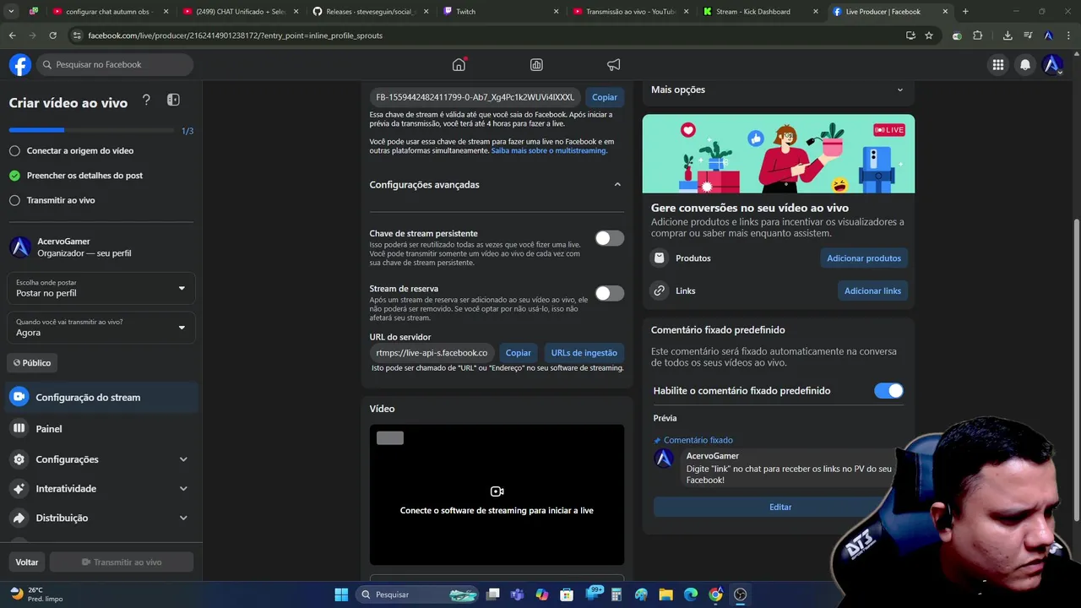This screenshot has height=608, width=1081.
Task: Click the help question mark icon beside Criar vídeo ao vivo
Action: 146,100
